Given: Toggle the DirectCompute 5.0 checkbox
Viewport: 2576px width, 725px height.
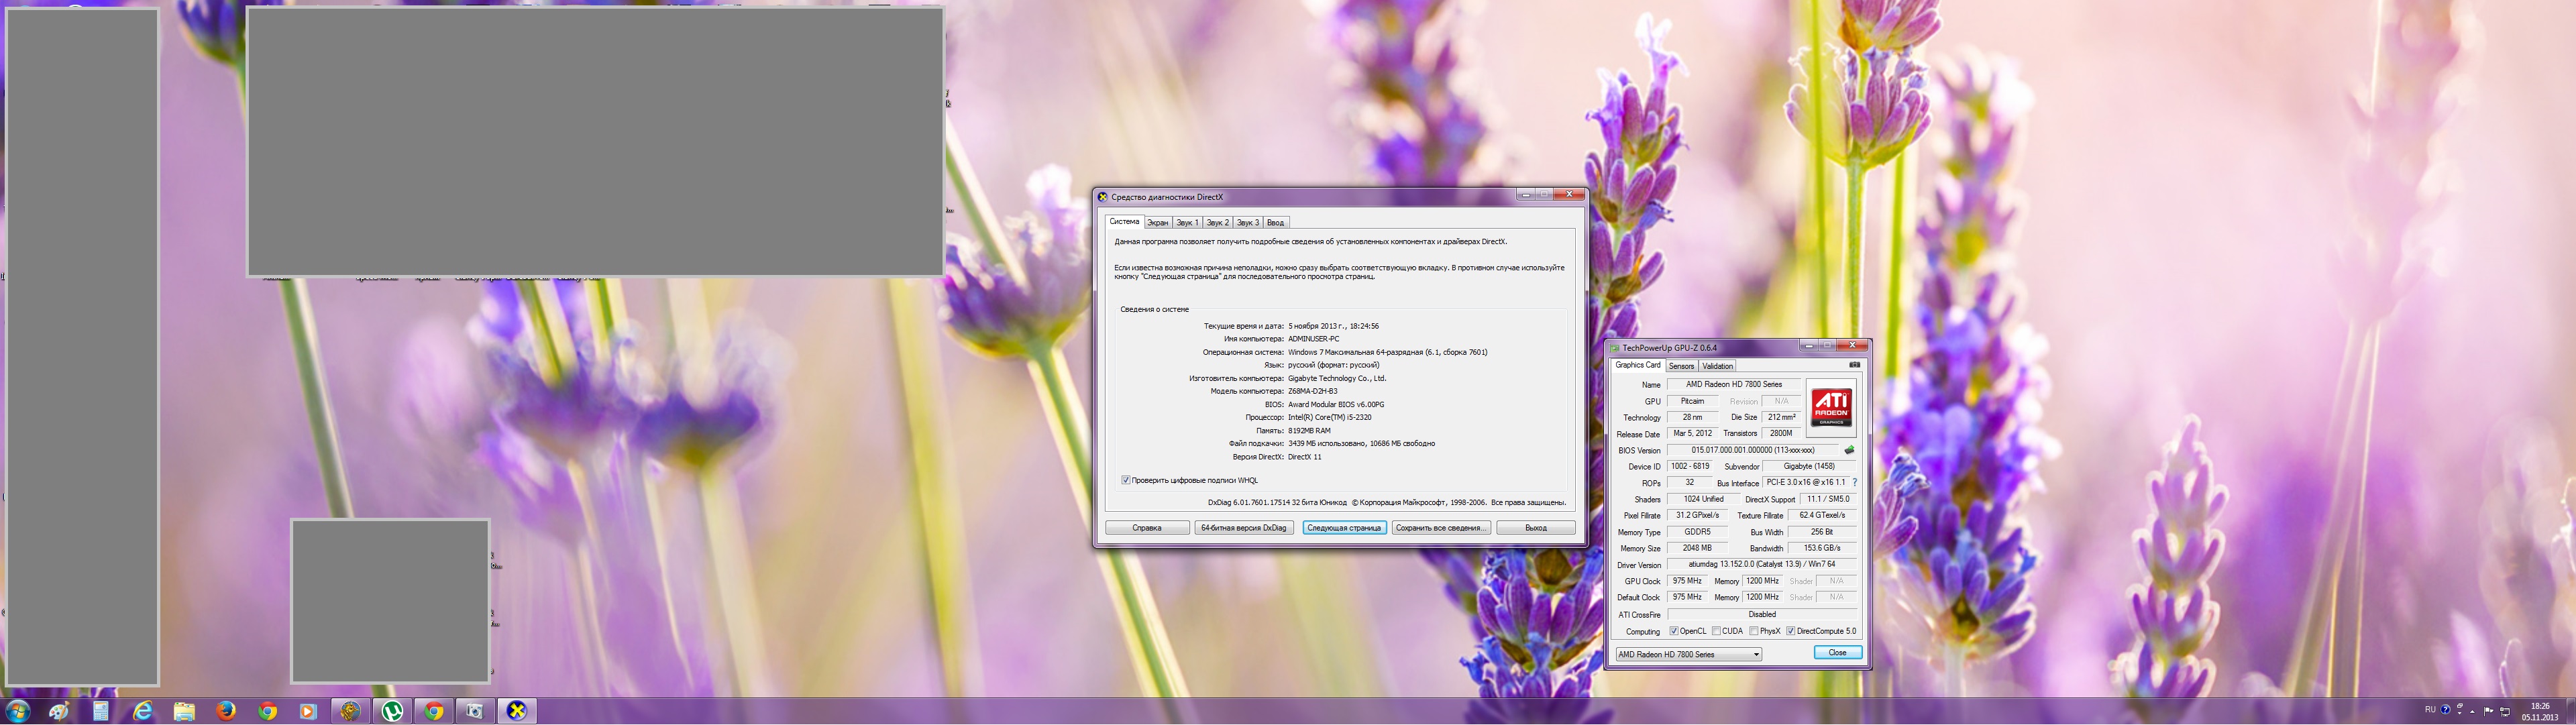Looking at the screenshot, I should (x=1790, y=632).
